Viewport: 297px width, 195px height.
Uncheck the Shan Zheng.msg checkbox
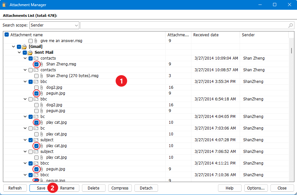pos(36,64)
